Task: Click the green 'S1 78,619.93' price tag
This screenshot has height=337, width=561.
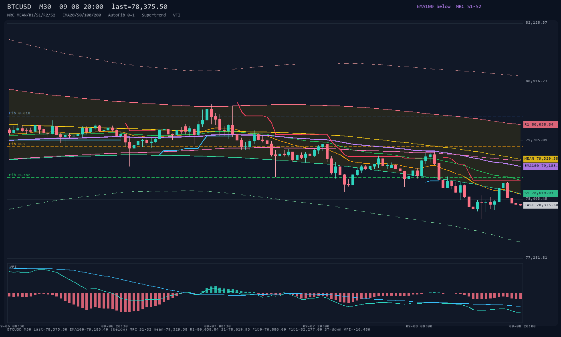Action: [x=541, y=193]
